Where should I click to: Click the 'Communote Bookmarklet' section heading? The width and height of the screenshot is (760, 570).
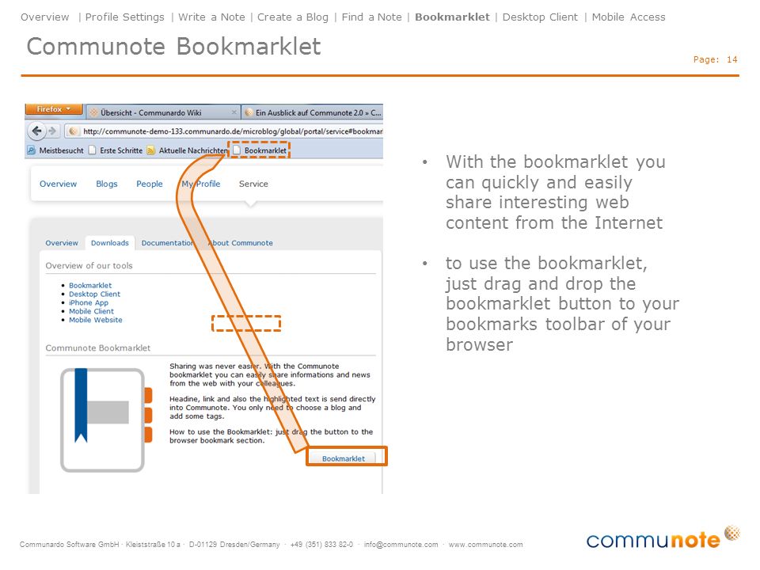pyautogui.click(x=98, y=348)
